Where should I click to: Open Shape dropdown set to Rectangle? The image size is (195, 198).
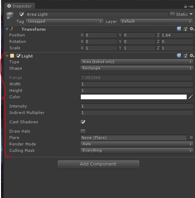[x=137, y=68]
